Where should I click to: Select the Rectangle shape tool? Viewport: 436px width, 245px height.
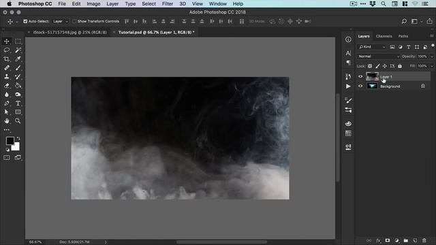(x=18, y=112)
